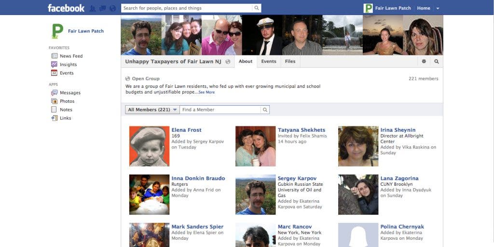Click Sergey Karpov's thumbnail in member list
This screenshot has height=247, width=494.
256,195
